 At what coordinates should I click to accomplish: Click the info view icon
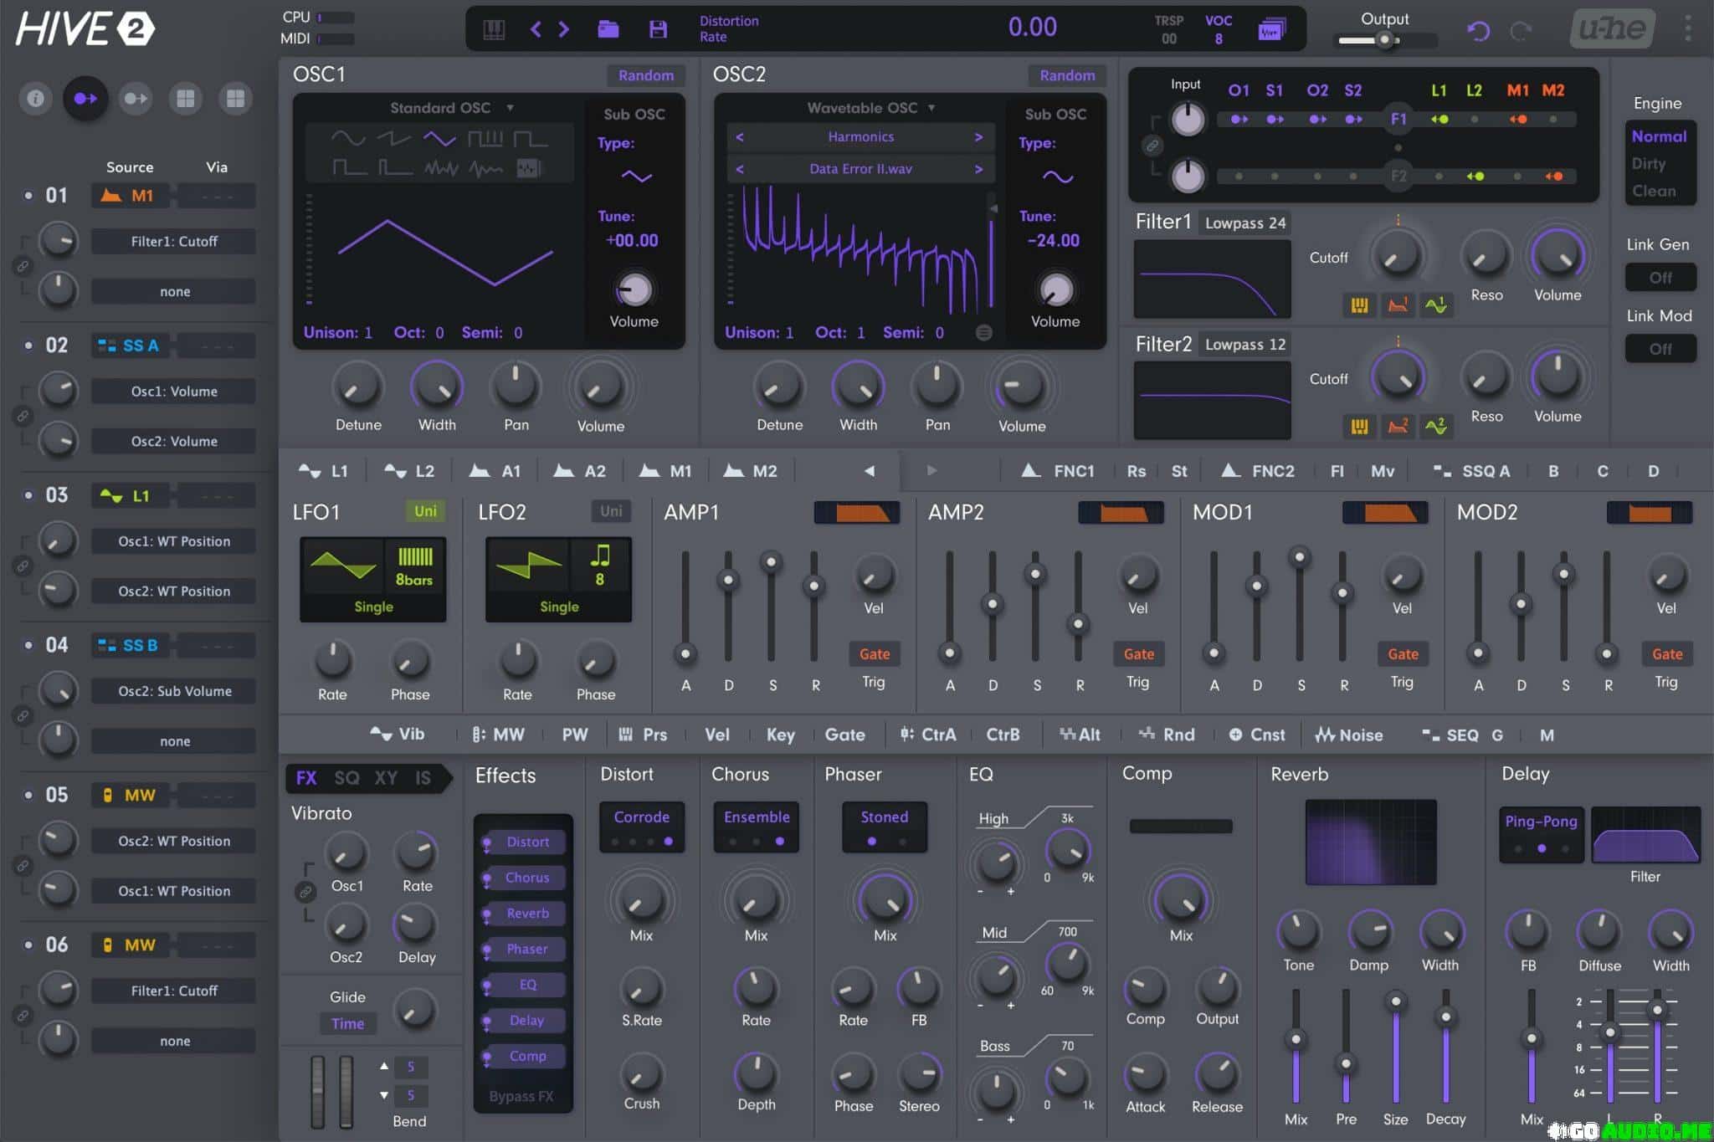pyautogui.click(x=35, y=99)
